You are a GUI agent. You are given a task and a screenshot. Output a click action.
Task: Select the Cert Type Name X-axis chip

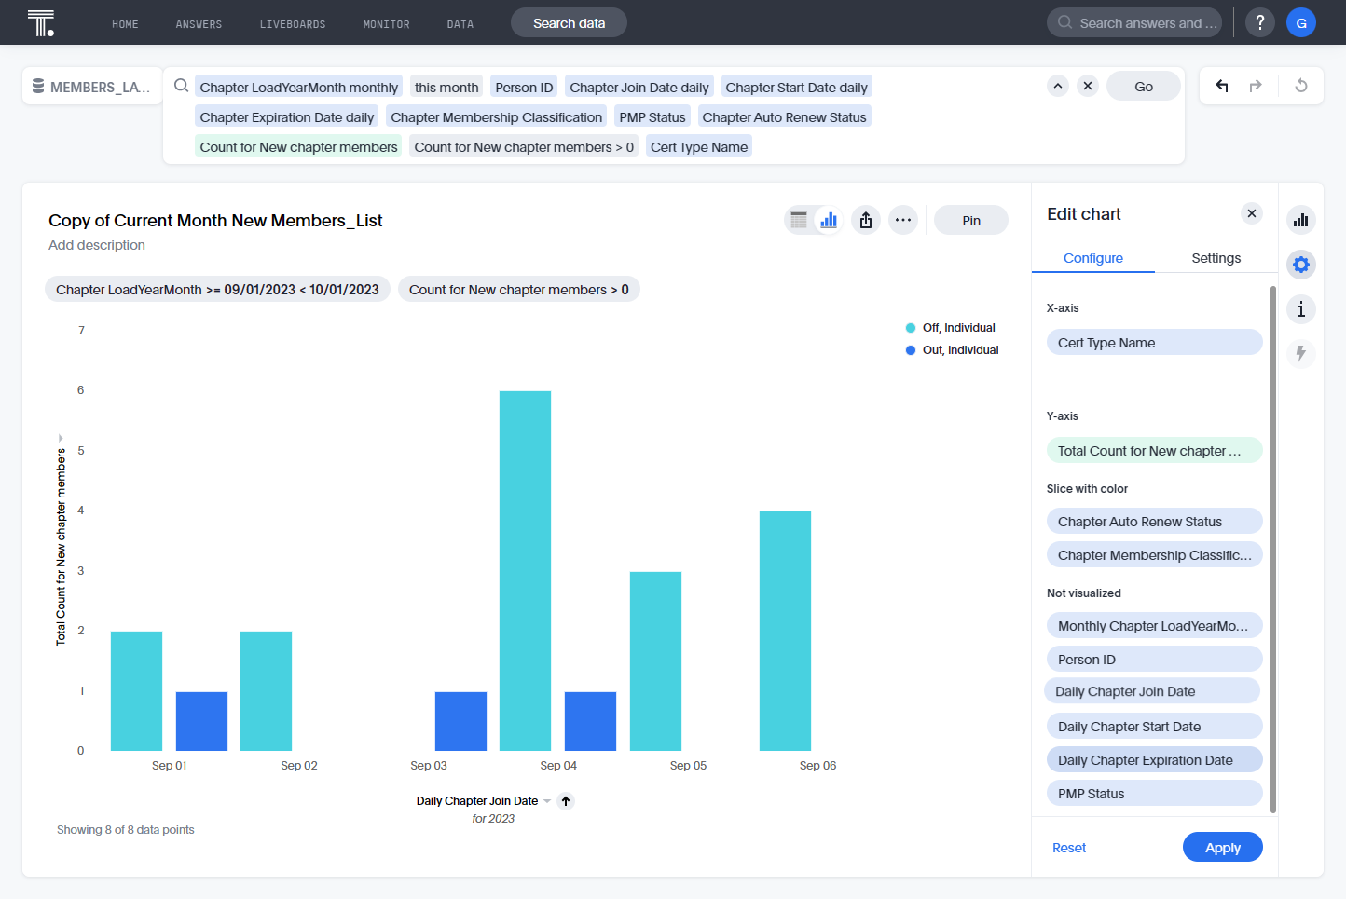click(1154, 342)
